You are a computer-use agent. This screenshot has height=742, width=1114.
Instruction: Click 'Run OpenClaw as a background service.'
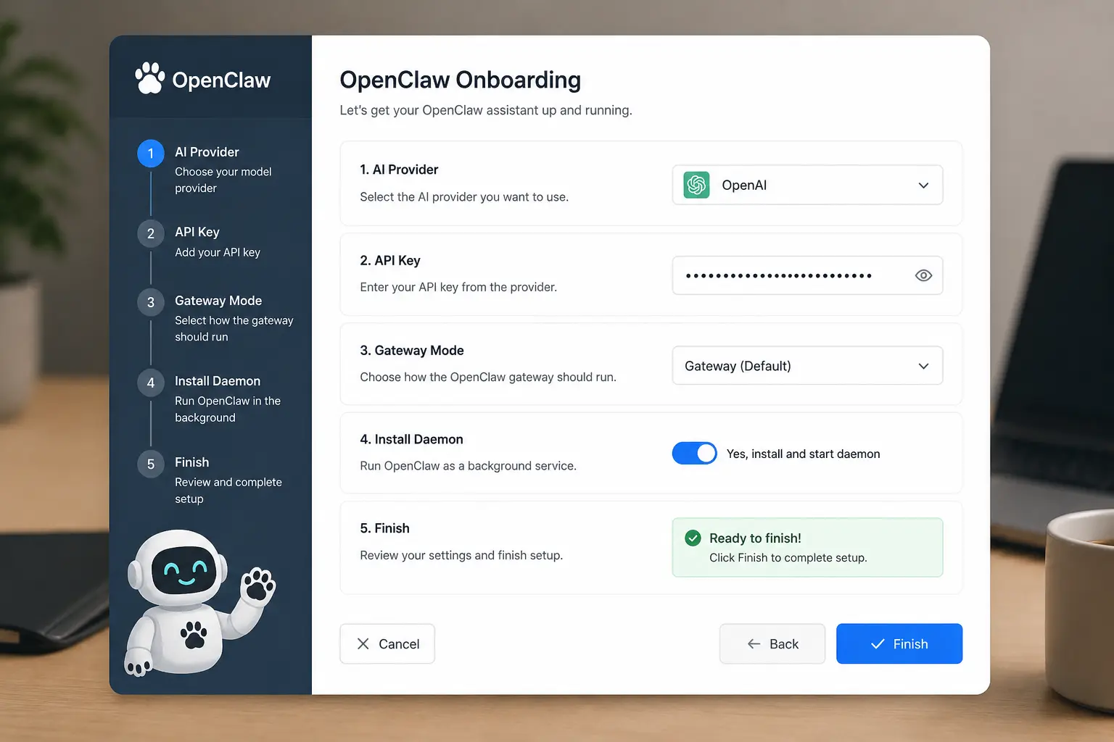[x=468, y=466]
